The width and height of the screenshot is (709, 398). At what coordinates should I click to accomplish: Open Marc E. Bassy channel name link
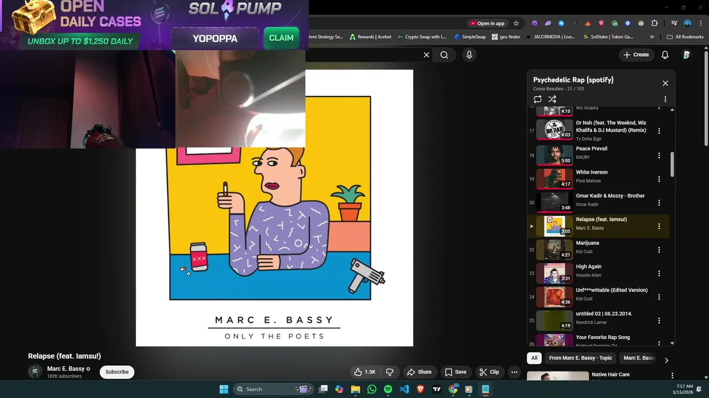point(66,369)
